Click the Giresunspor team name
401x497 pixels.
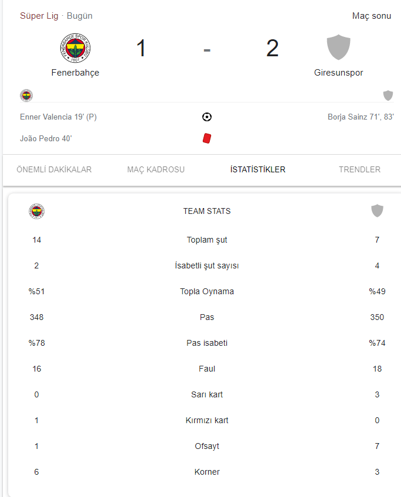(338, 73)
